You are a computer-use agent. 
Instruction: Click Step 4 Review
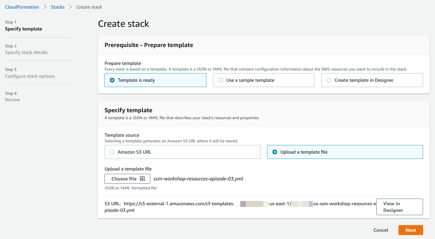[x=12, y=97]
